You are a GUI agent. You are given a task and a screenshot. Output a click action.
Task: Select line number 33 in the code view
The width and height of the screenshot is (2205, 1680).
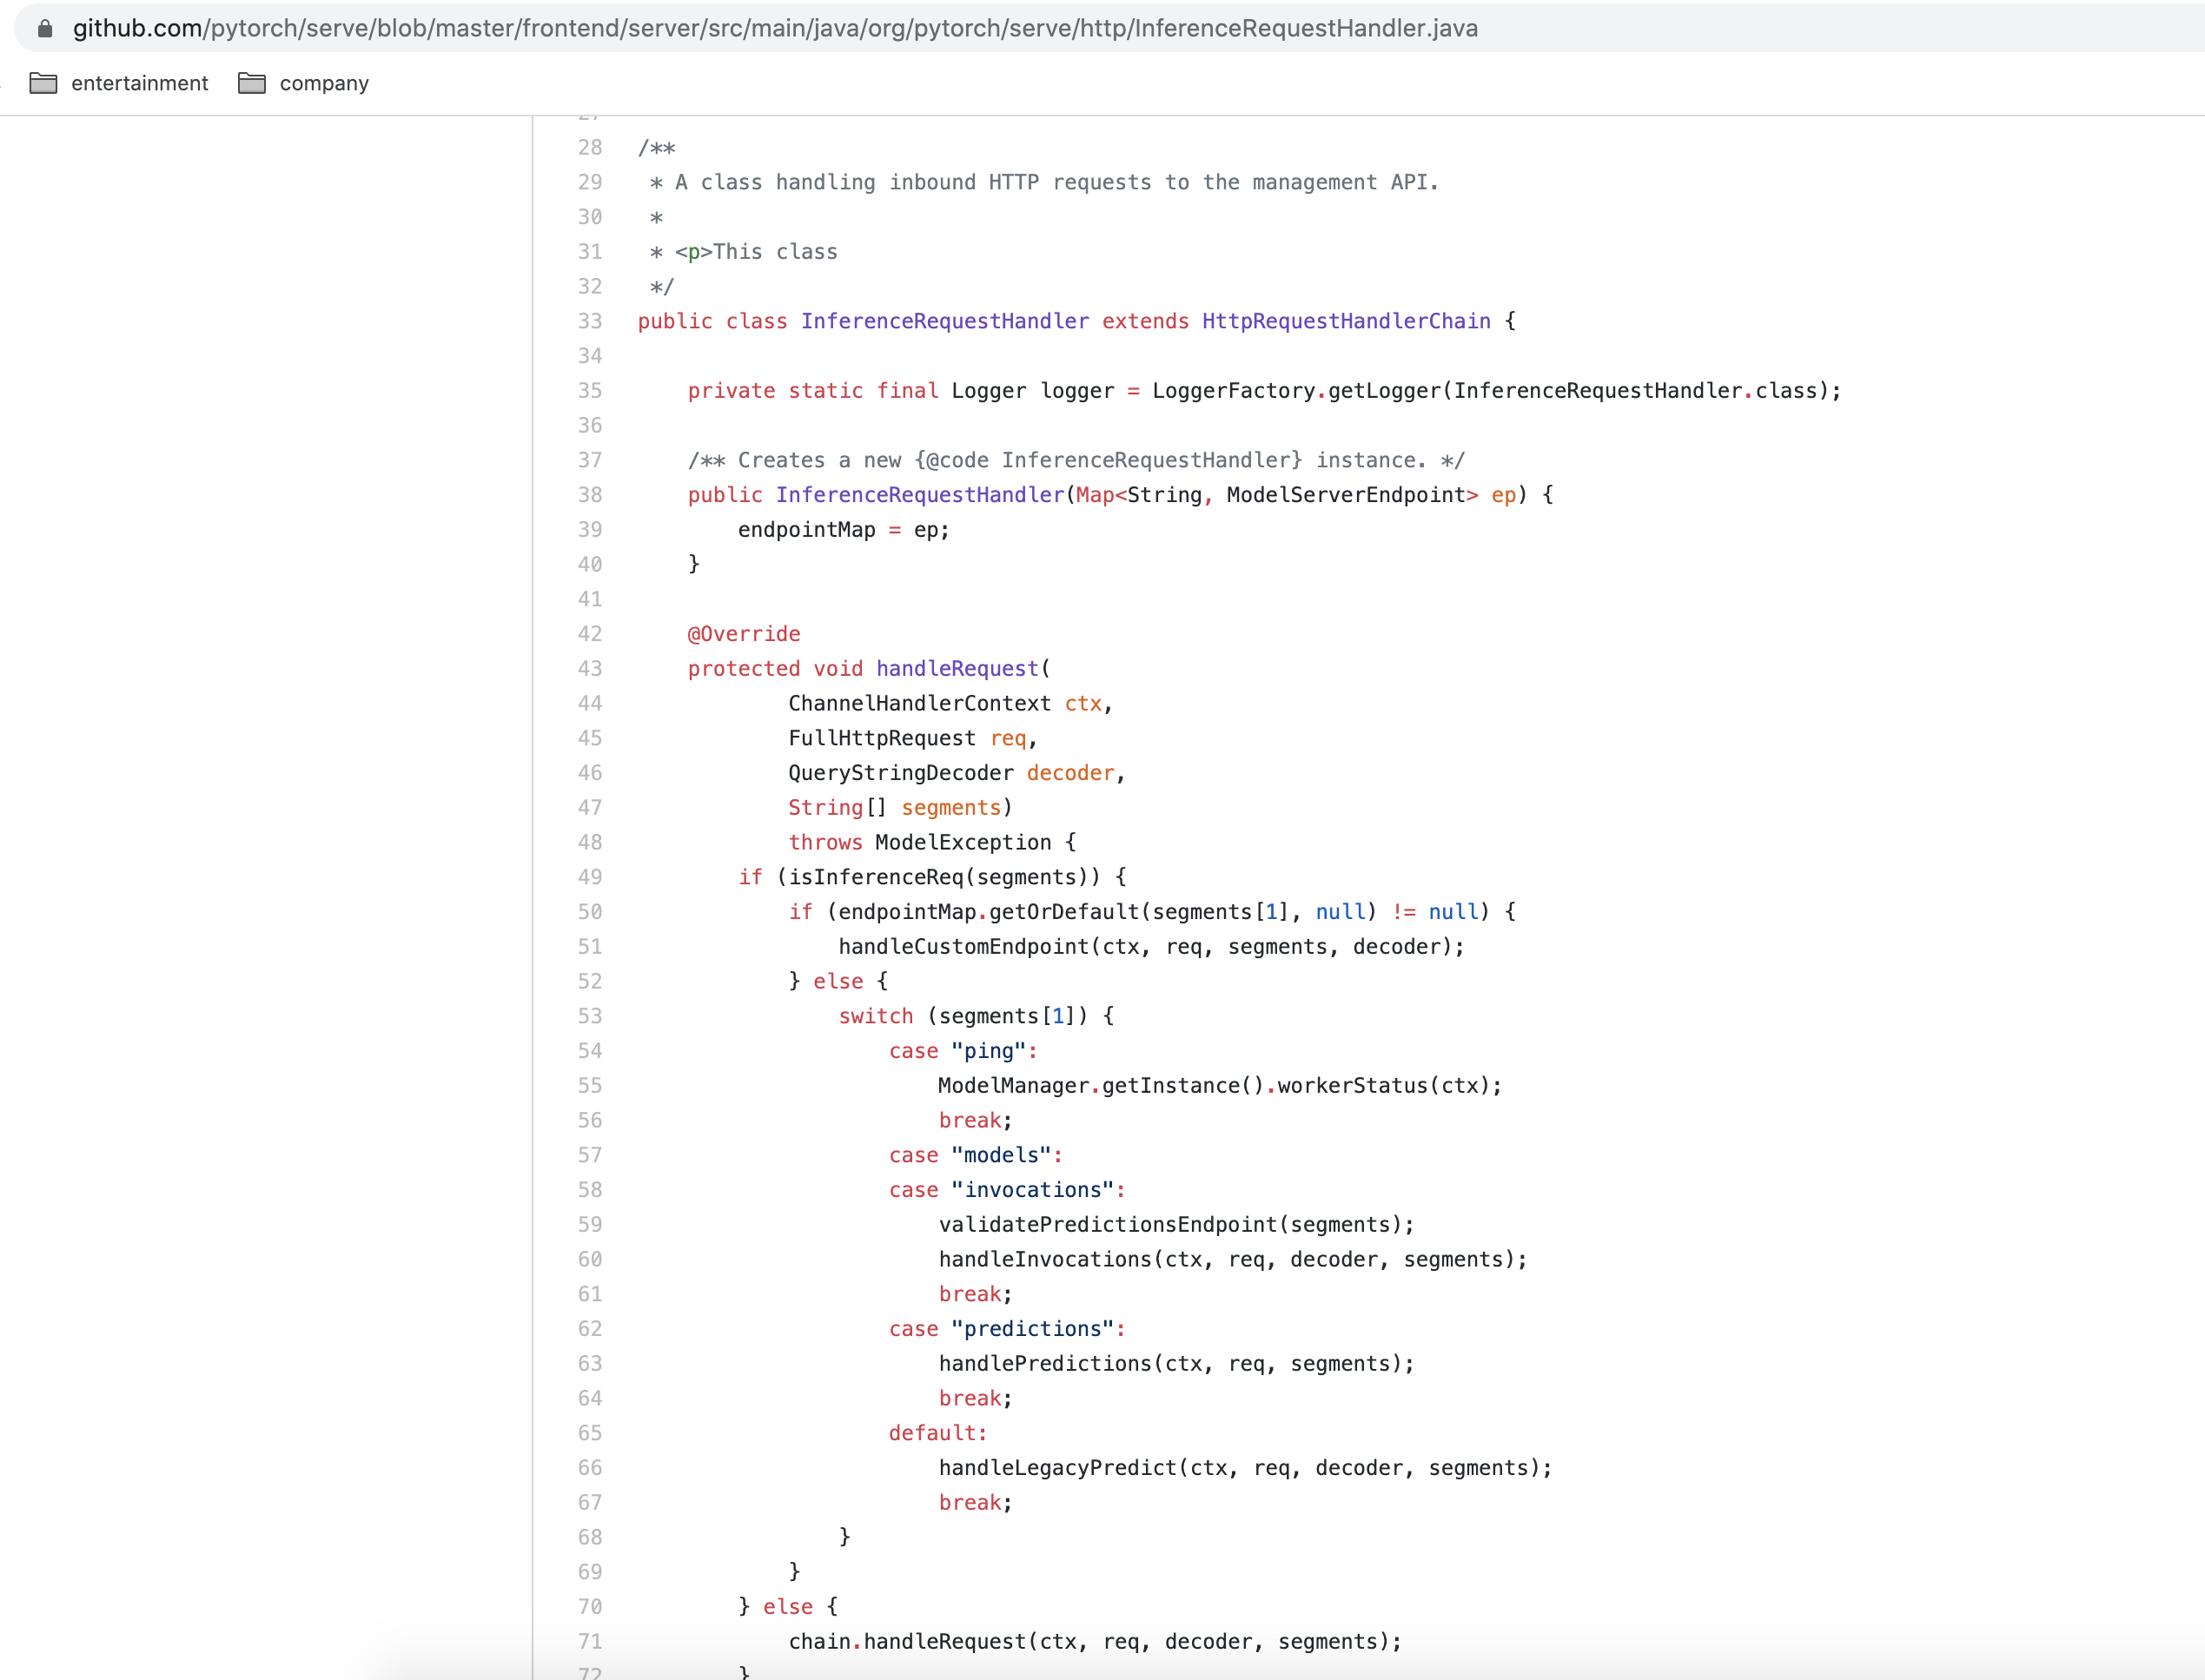589,321
